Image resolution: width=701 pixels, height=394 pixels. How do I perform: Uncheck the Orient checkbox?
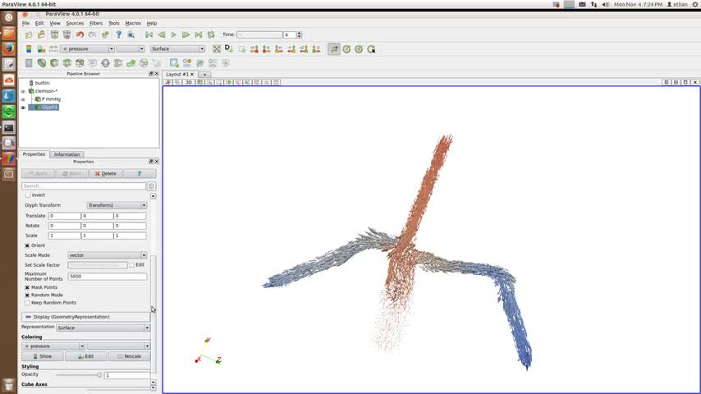click(27, 245)
